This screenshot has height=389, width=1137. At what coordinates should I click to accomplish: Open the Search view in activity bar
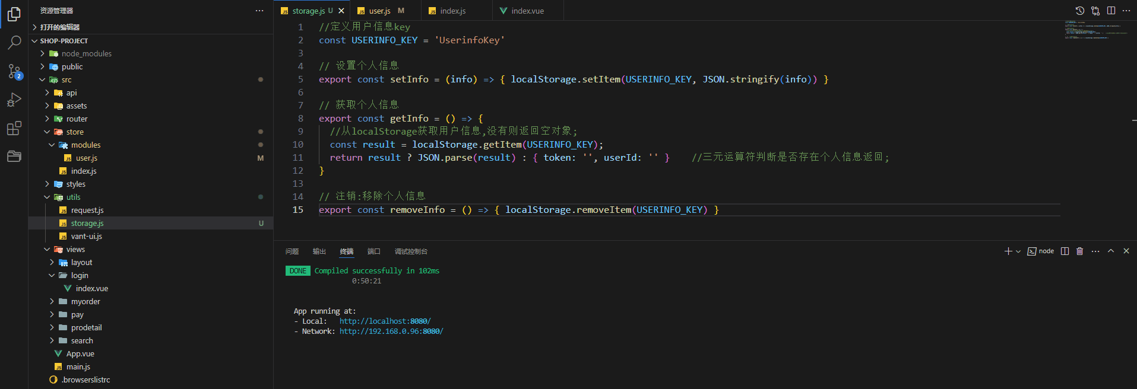[x=14, y=42]
